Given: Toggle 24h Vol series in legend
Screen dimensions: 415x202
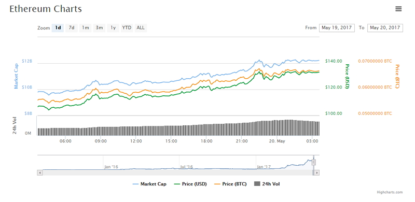Looking at the screenshot, I should 267,184.
